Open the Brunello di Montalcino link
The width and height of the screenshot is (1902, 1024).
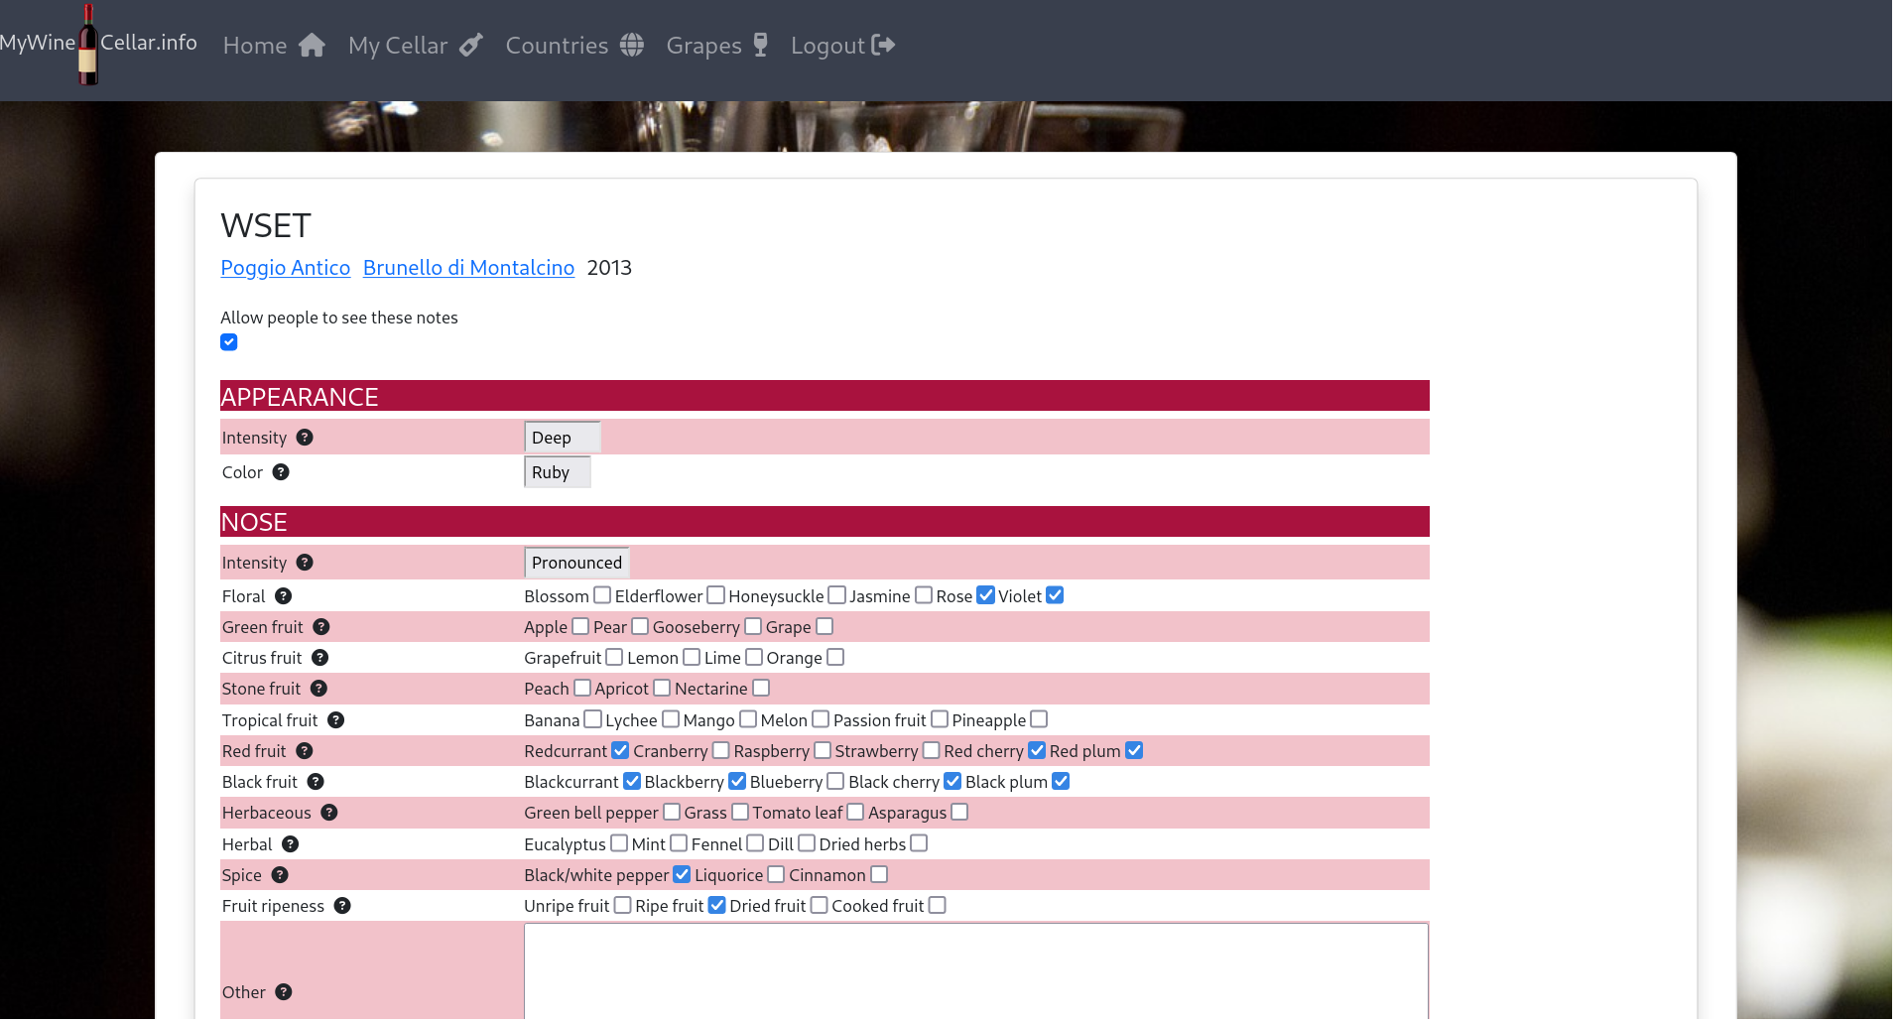[x=468, y=269]
